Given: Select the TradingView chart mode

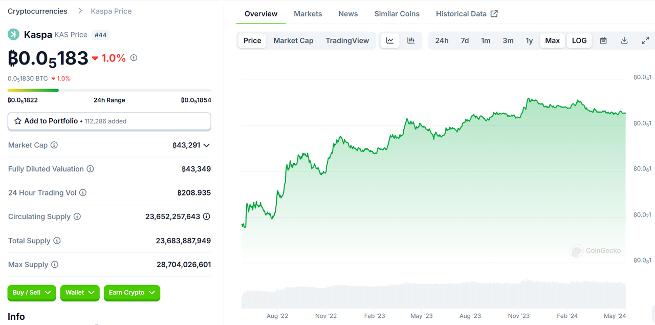Looking at the screenshot, I should 347,40.
